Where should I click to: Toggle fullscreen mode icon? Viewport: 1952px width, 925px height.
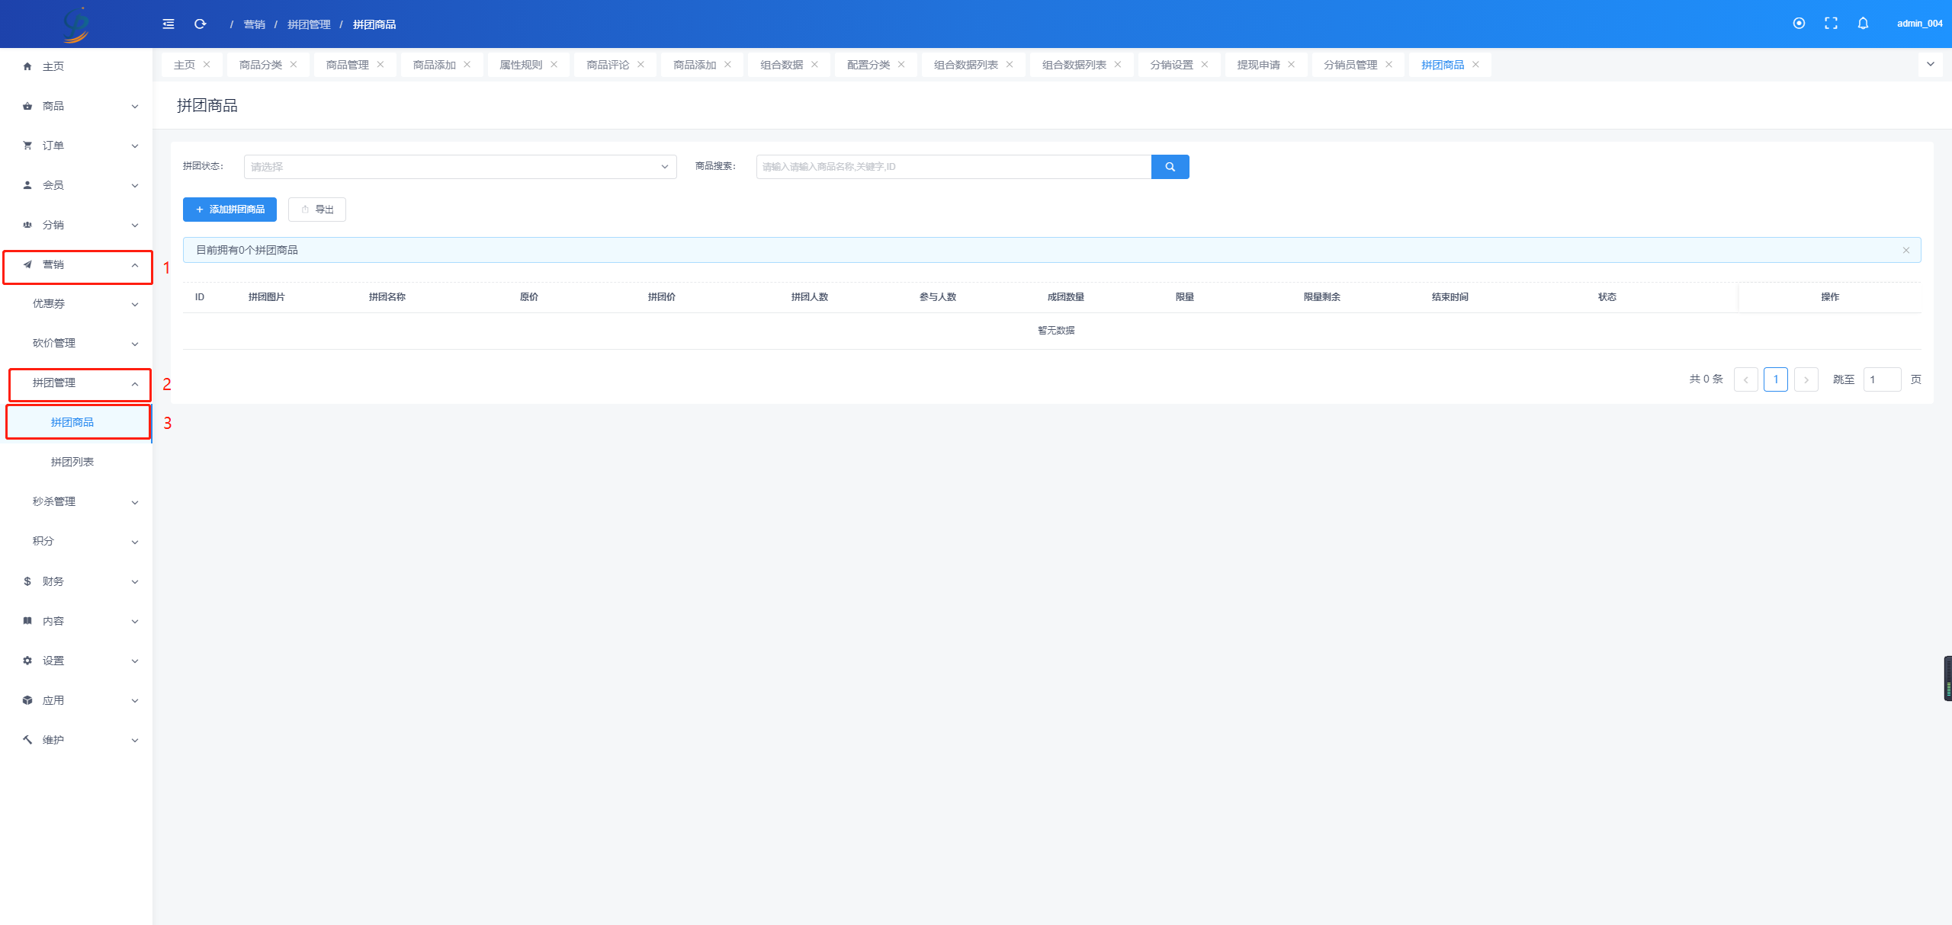[x=1831, y=24]
